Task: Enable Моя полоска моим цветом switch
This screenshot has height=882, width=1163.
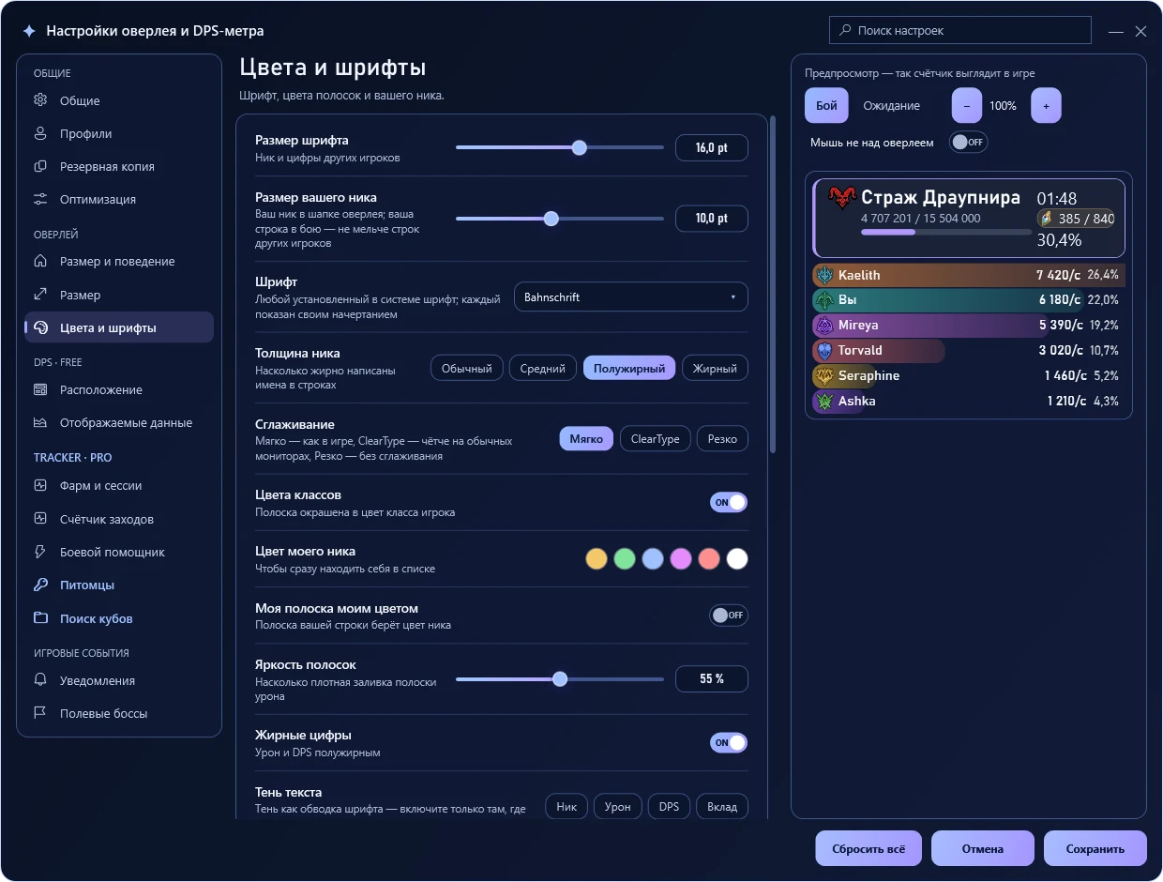Action: [729, 616]
